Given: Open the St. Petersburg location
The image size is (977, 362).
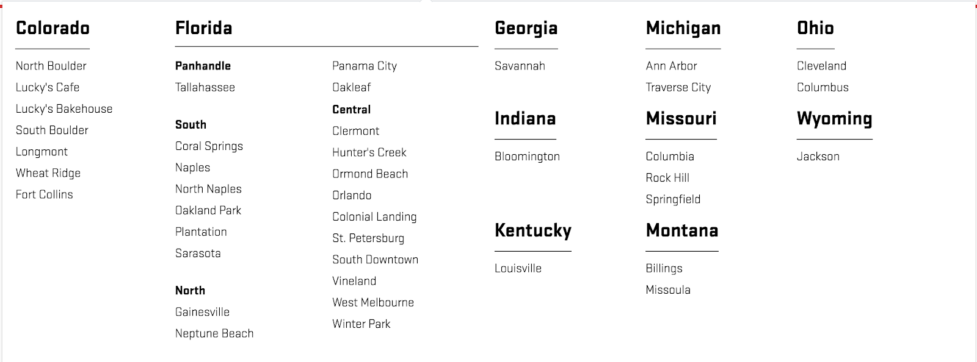Looking at the screenshot, I should [x=368, y=238].
